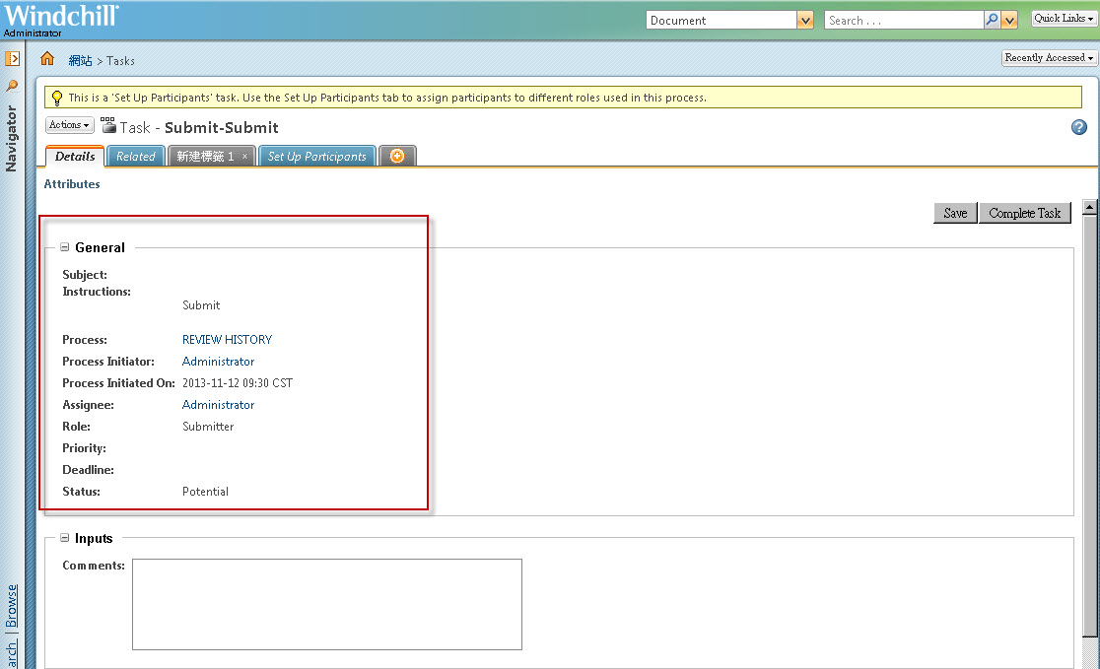1100x669 pixels.
Task: Switch to the Details tab
Action: [x=75, y=157]
